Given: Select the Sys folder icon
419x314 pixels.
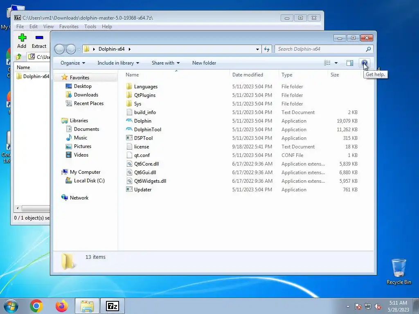Looking at the screenshot, I should point(129,103).
